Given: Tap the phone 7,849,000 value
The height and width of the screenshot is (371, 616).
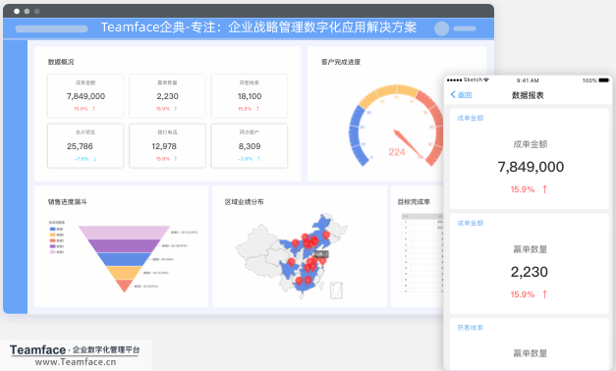Looking at the screenshot, I should coord(531,167).
